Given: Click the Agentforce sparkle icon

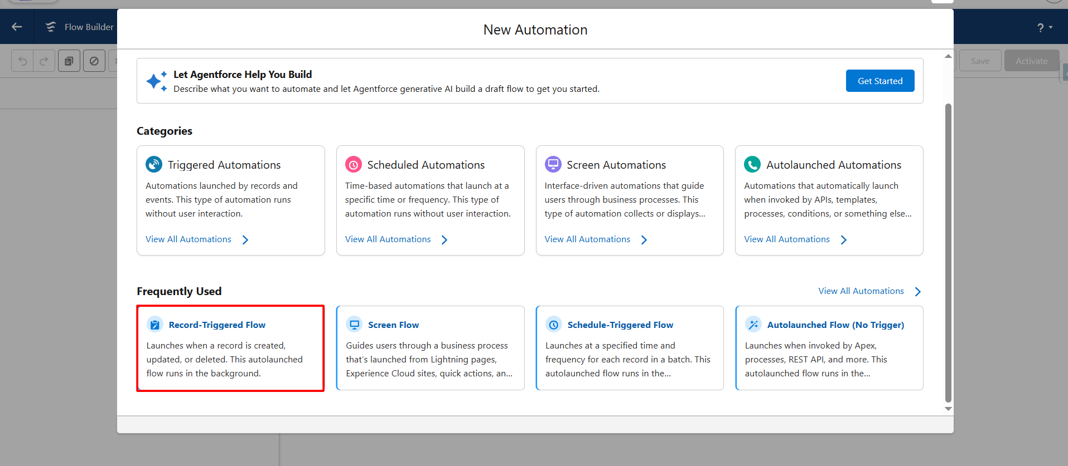Looking at the screenshot, I should (x=156, y=81).
